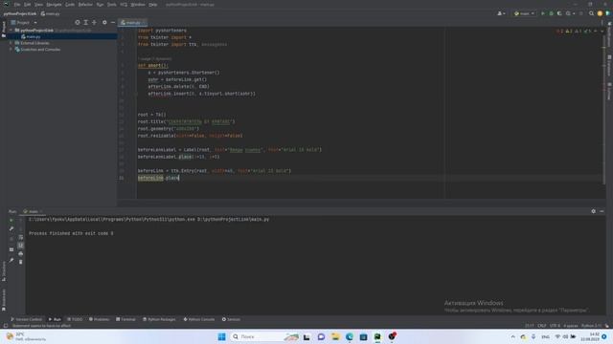Run the main configuration from the toolbar
Screen dimensions: 613x344
click(543, 13)
